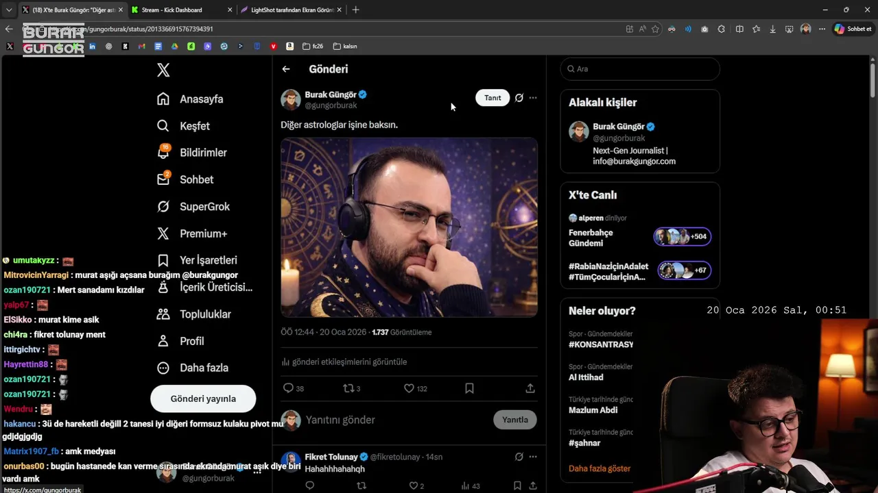
Task: Open the tab search dropdown arrow
Action: [9, 10]
